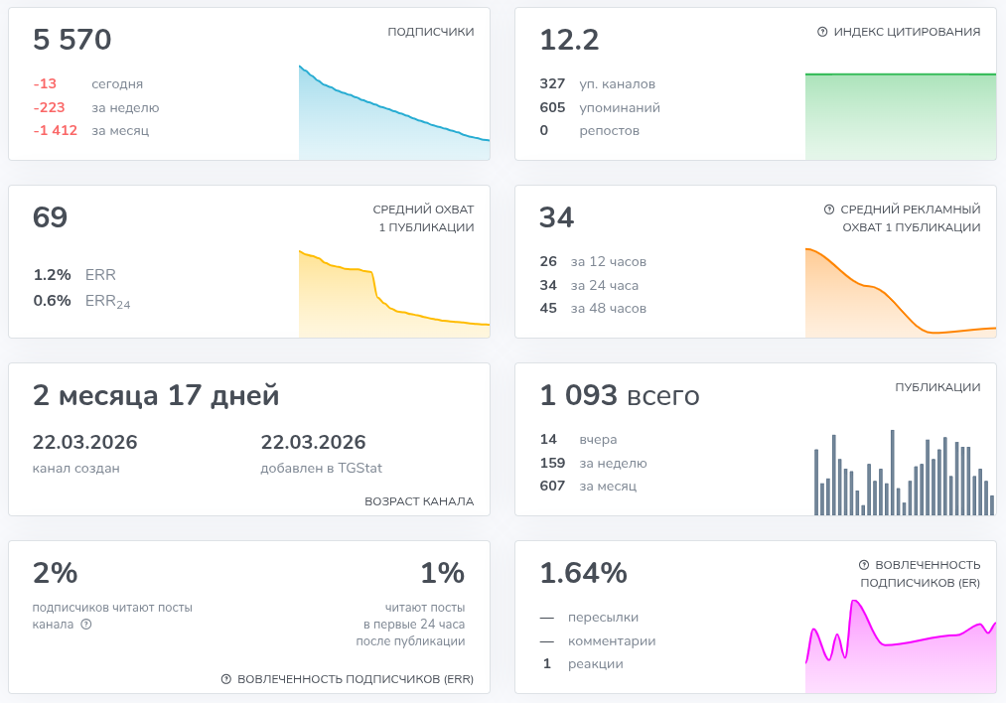Click the orange advertising reach chart
Viewport: 1006px width, 703px height.
[x=901, y=293]
